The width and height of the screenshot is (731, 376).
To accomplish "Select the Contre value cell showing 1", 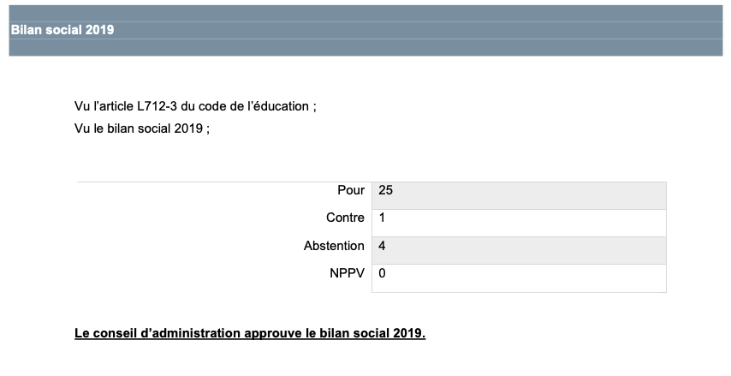I will (519, 223).
